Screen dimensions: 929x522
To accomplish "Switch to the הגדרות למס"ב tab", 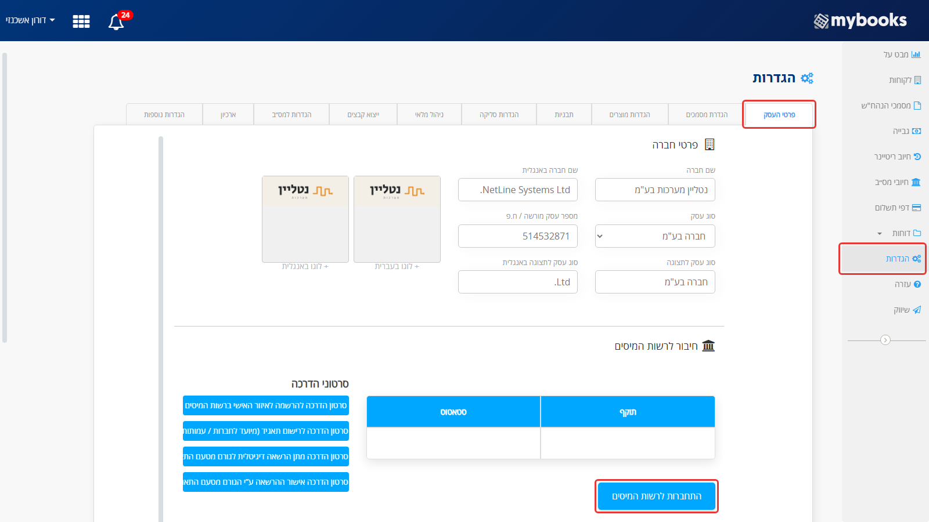I will click(291, 114).
